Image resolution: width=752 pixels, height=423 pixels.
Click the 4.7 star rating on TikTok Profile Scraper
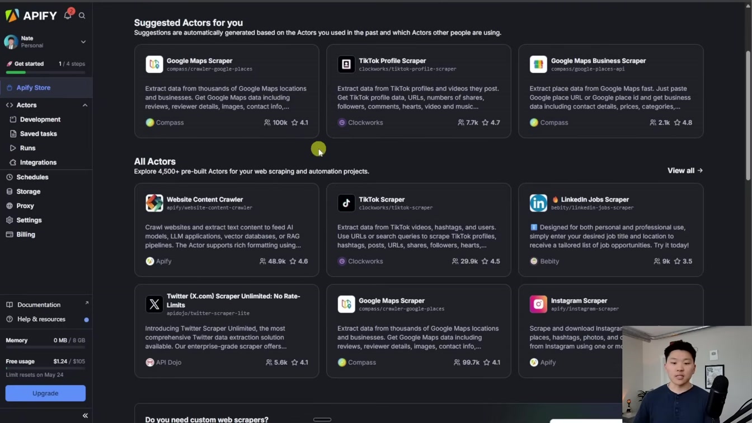point(491,123)
